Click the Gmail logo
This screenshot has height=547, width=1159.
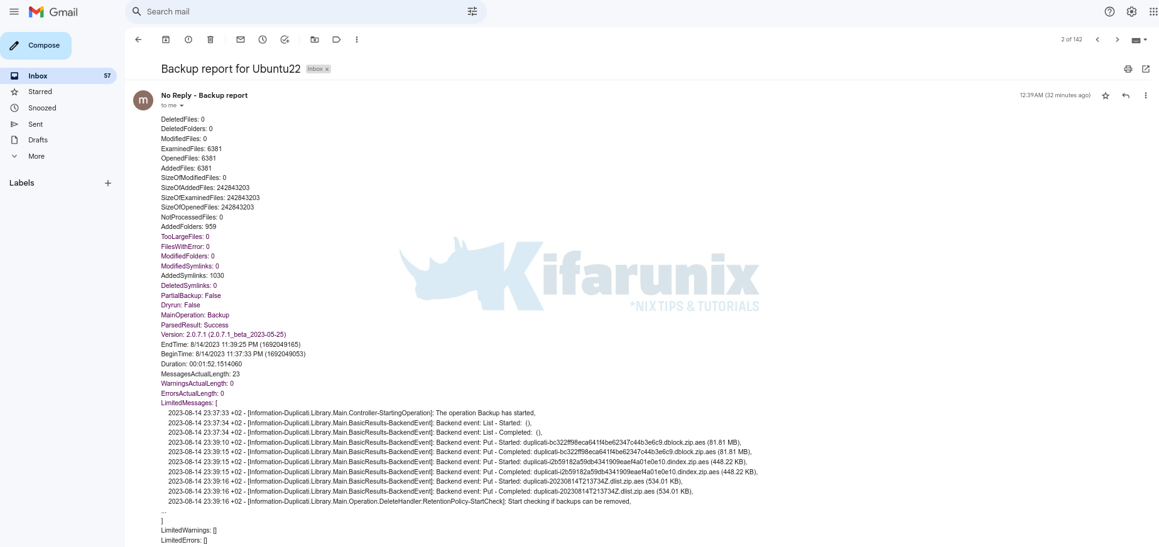[53, 12]
